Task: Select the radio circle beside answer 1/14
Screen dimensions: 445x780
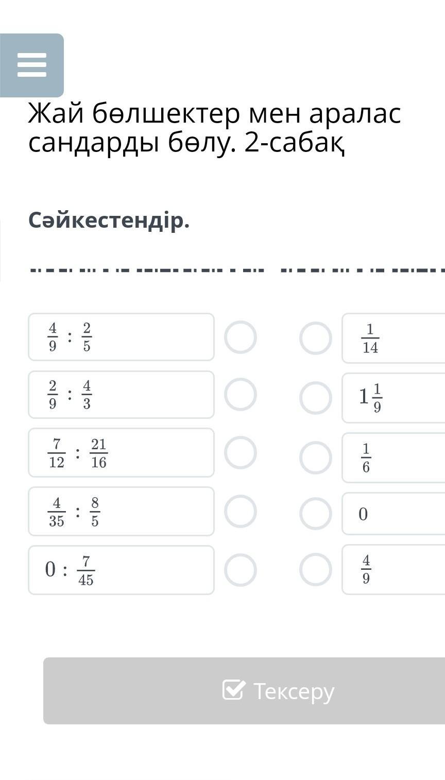Action: pos(316,338)
